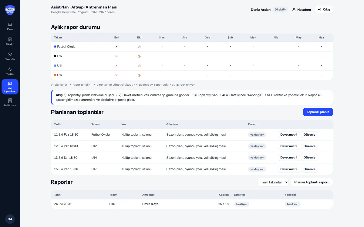Edit the Futbol Okulu meeting with Düzenle
Image resolution: width=364 pixels, height=227 pixels.
tap(309, 135)
